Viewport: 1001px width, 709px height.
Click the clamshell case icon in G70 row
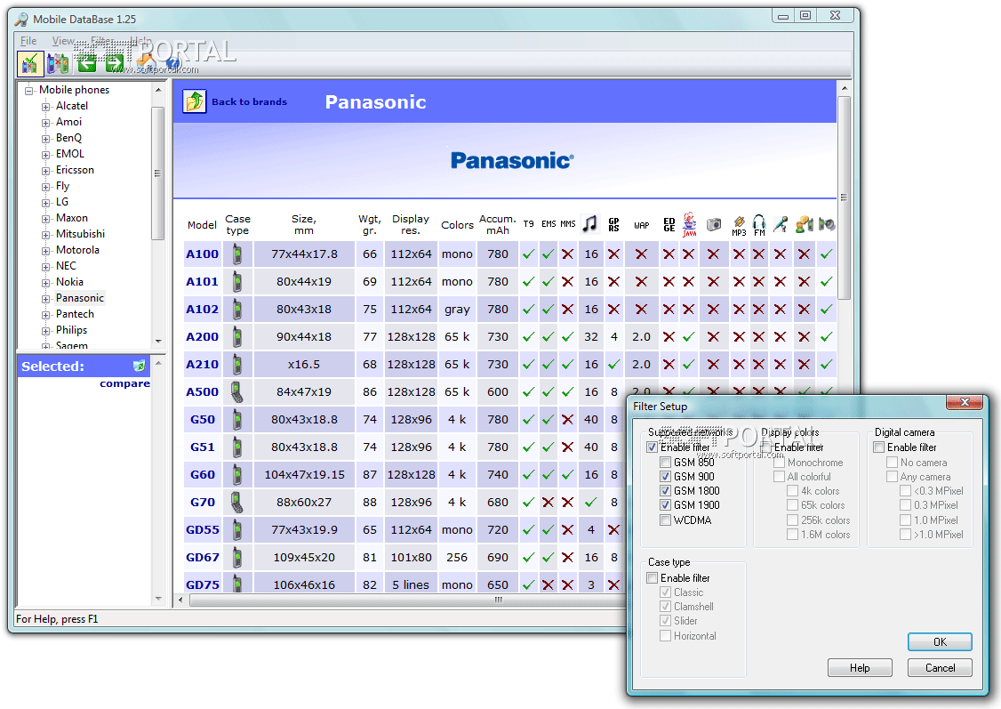click(236, 502)
